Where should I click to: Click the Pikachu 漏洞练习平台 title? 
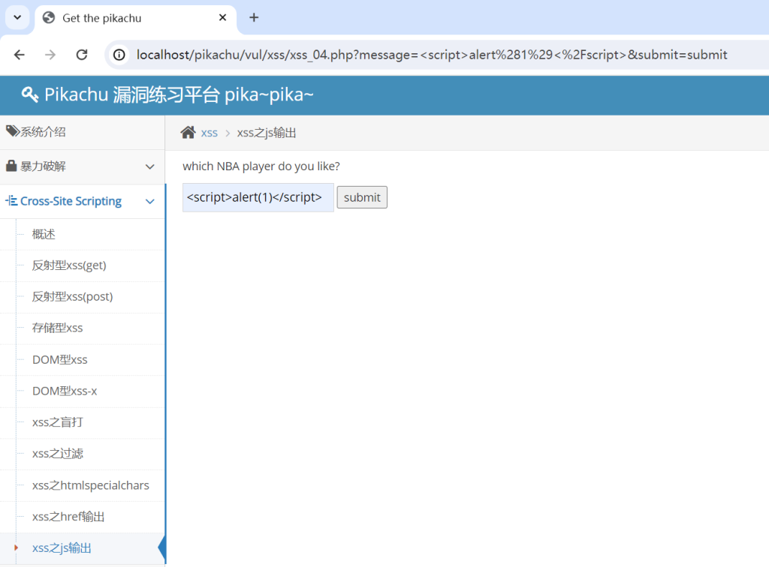179,94
